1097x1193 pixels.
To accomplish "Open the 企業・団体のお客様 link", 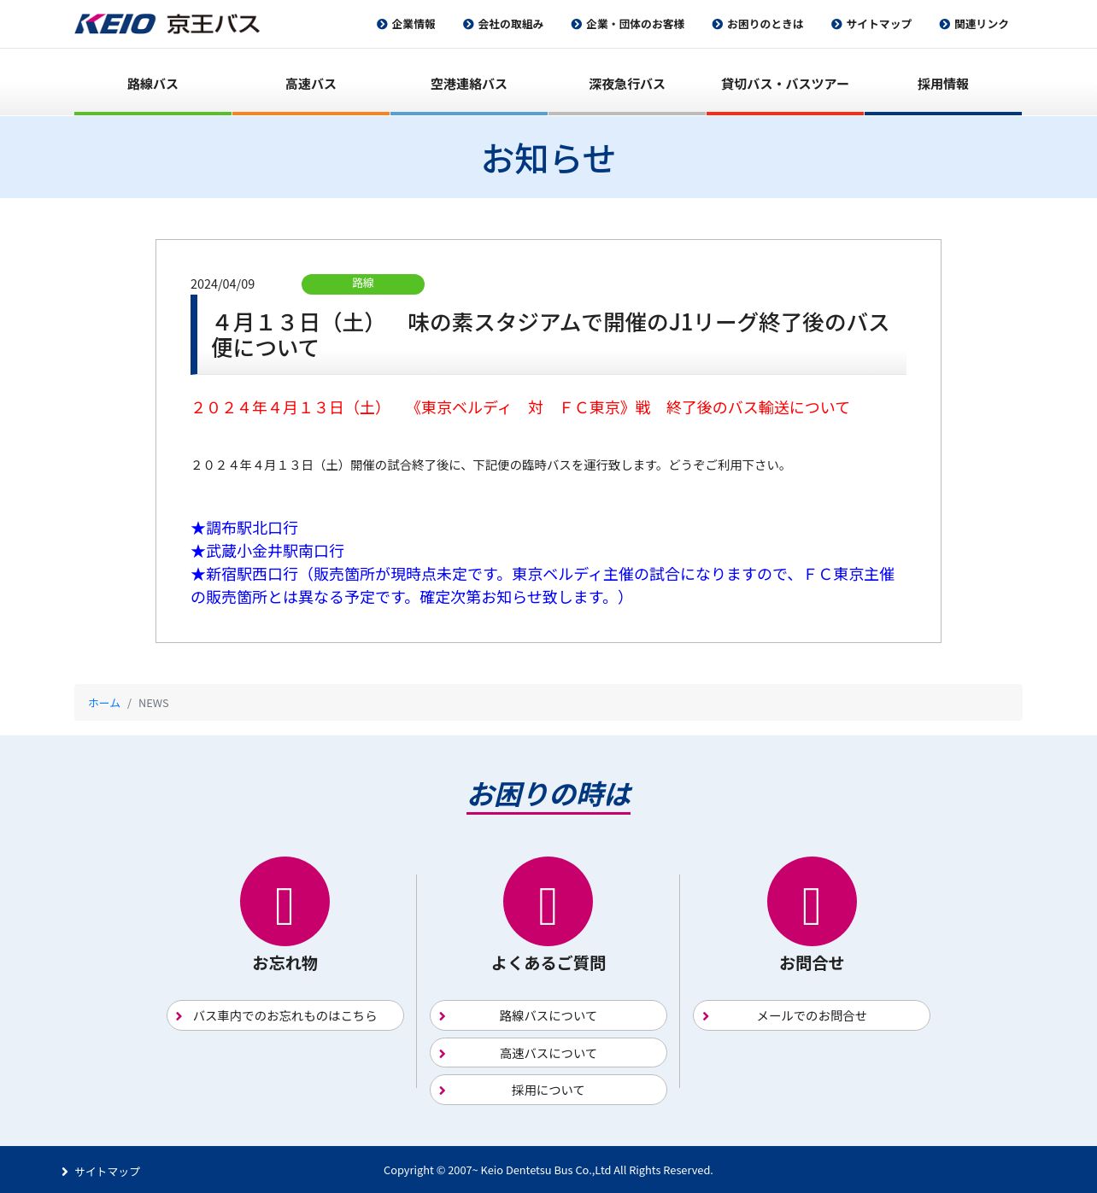I will (635, 24).
